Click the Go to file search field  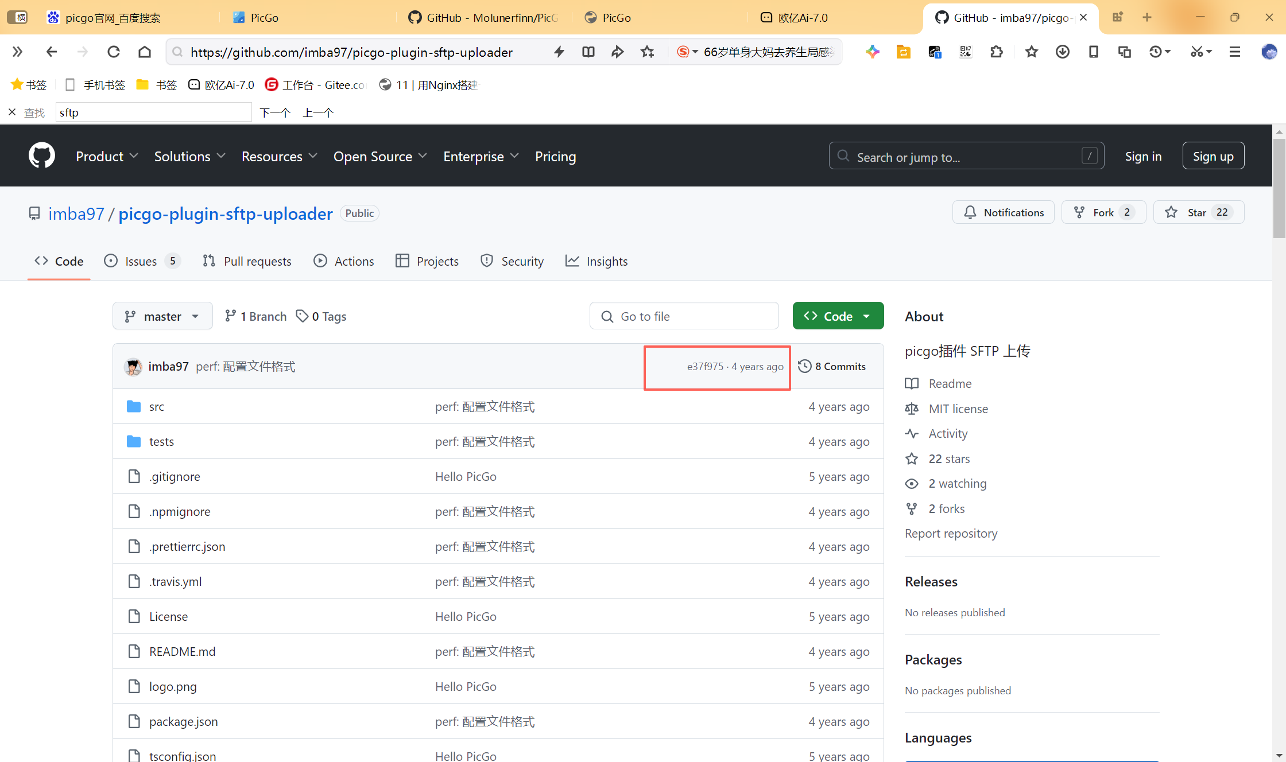click(684, 316)
